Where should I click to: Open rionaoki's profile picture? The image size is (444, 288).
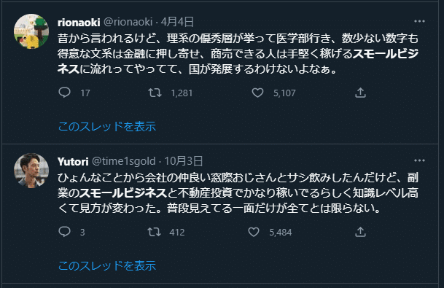(31, 31)
